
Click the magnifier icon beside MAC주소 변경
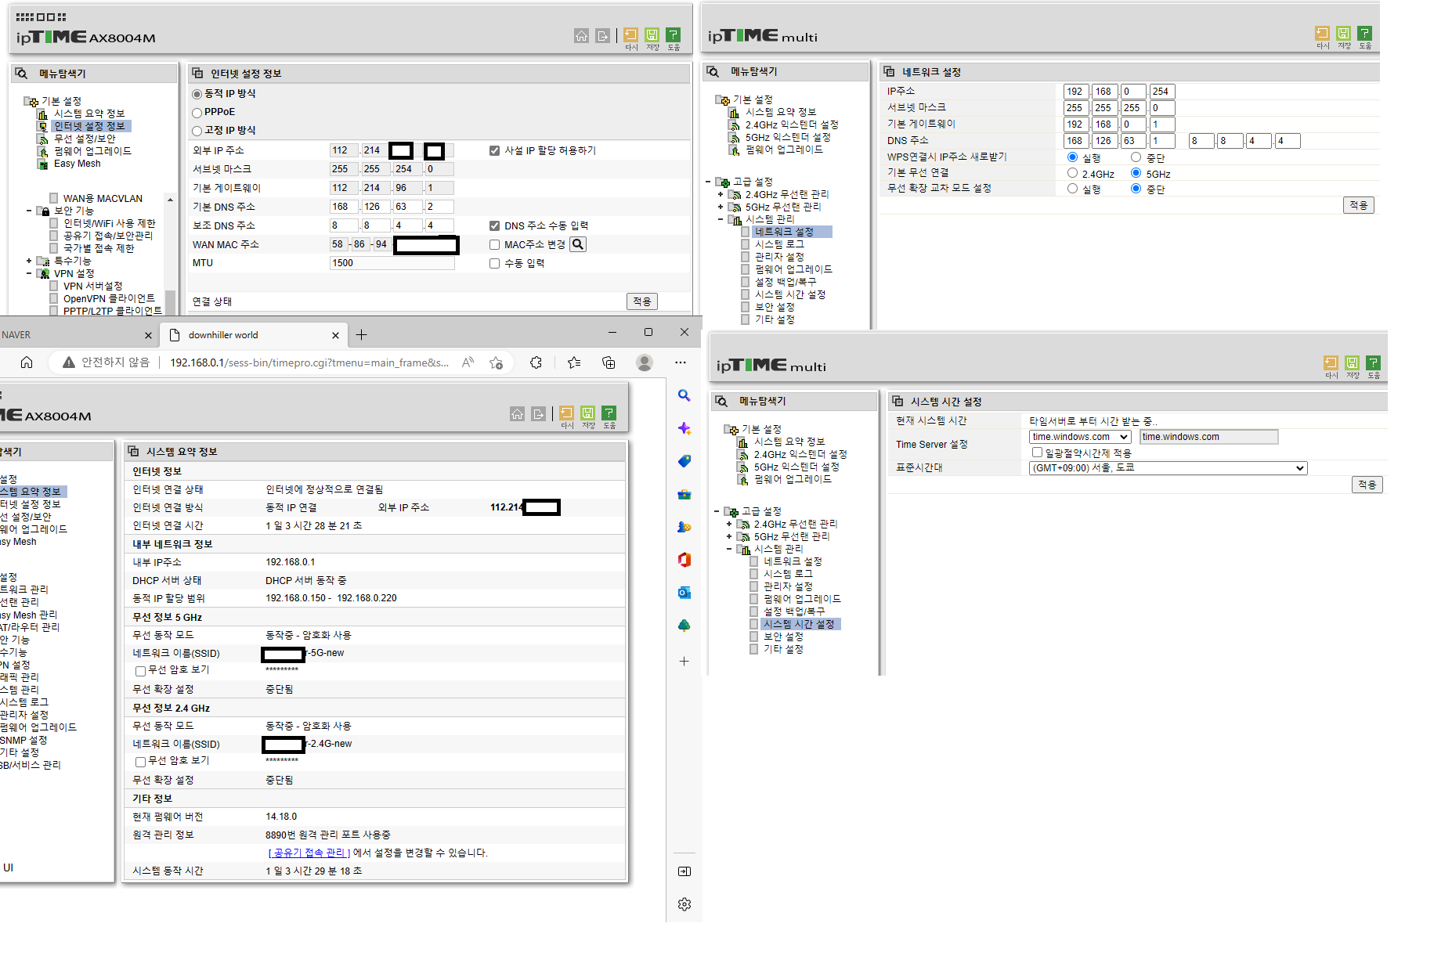pos(578,244)
